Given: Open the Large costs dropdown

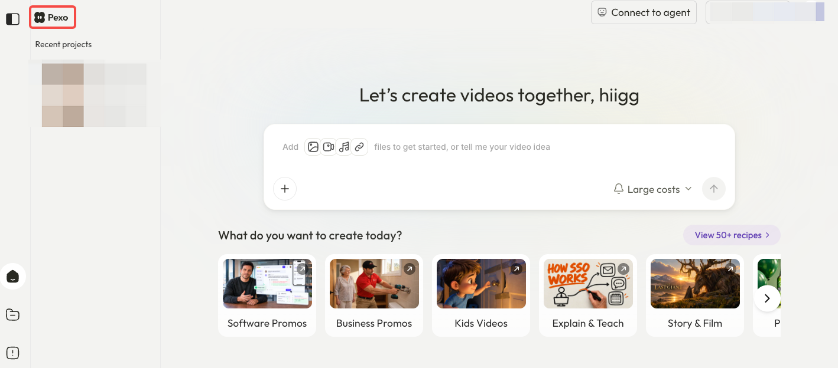Looking at the screenshot, I should point(653,189).
